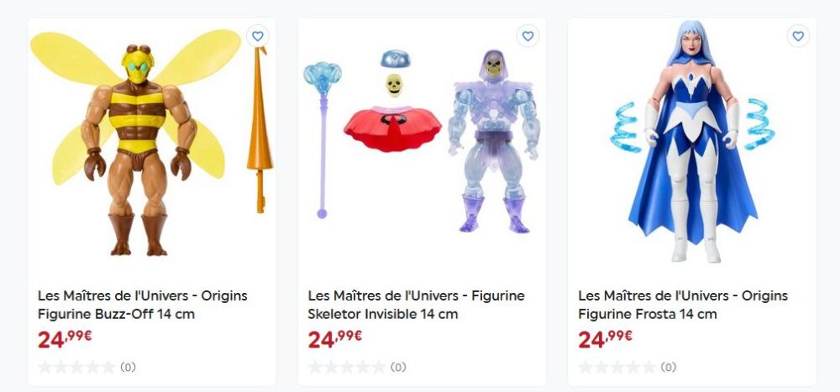Click Frosta price 24,99€
The height and width of the screenshot is (392, 840).
[x=606, y=339]
